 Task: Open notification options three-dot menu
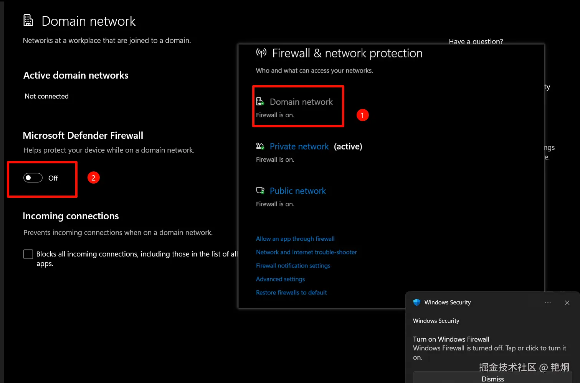(548, 302)
